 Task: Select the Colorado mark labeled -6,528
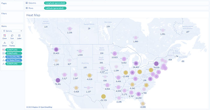click(89, 76)
